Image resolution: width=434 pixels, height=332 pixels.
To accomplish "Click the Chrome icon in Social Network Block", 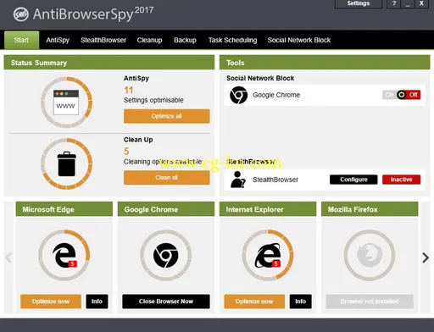I will tap(238, 95).
